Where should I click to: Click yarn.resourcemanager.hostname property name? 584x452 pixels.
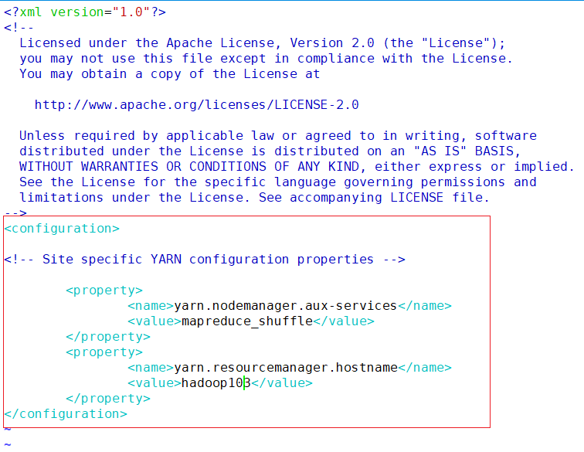[286, 368]
